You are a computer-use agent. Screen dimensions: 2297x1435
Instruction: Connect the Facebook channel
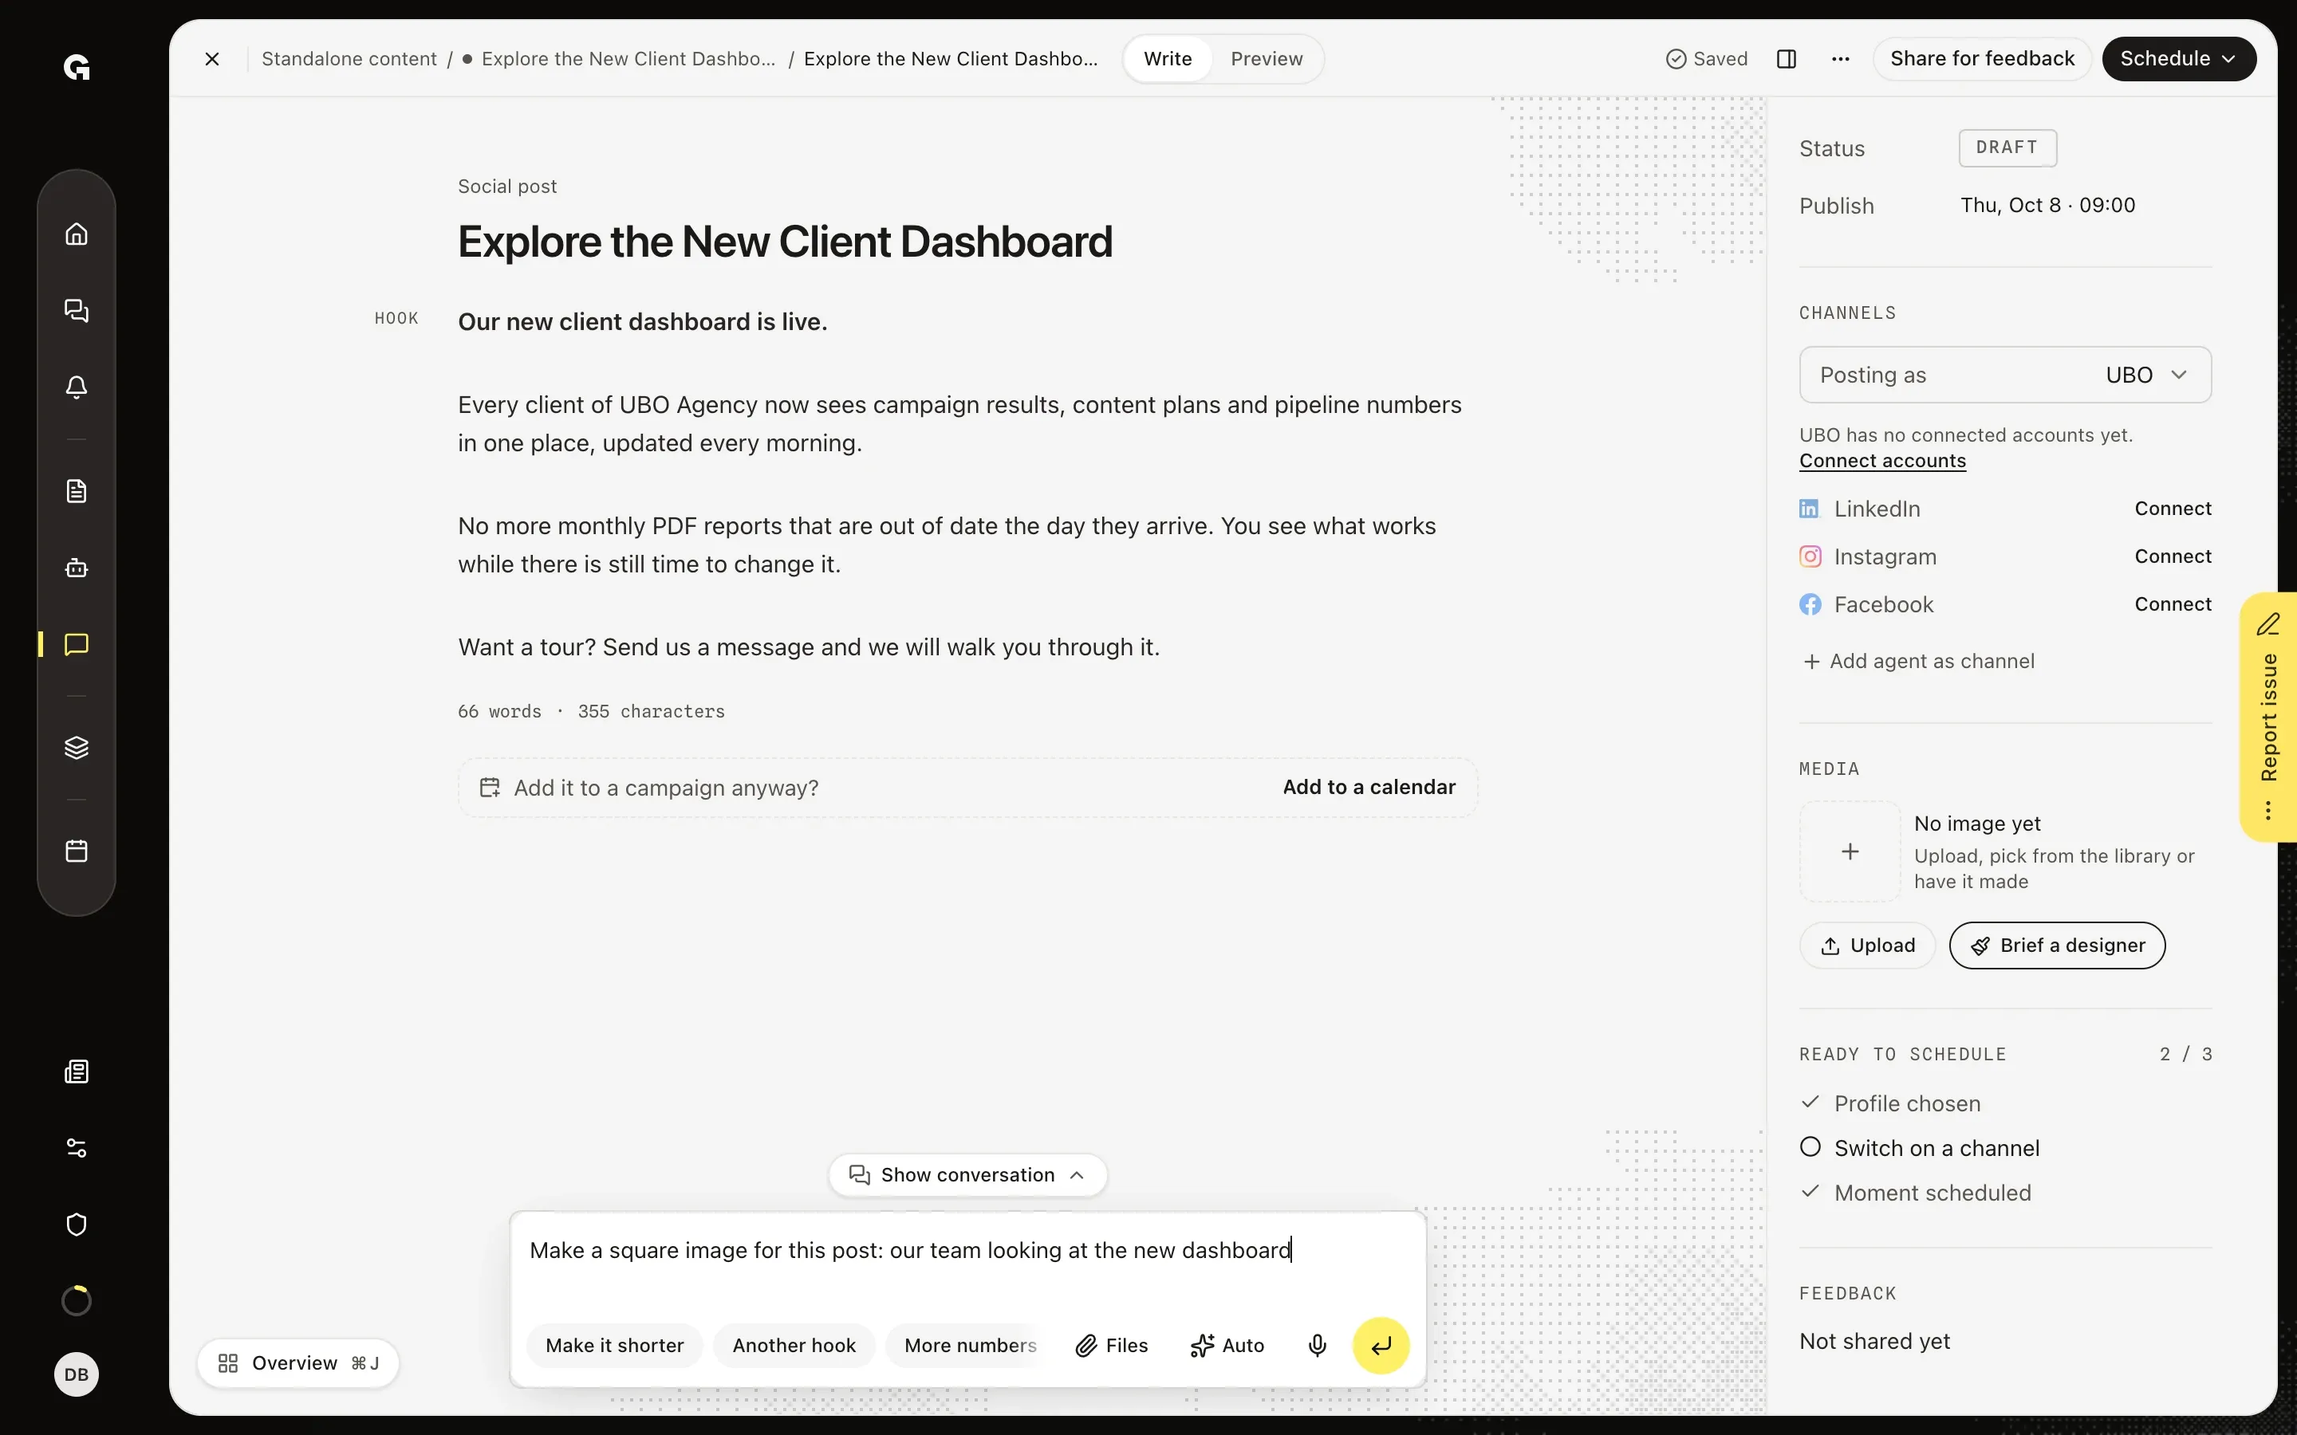[x=2173, y=604]
